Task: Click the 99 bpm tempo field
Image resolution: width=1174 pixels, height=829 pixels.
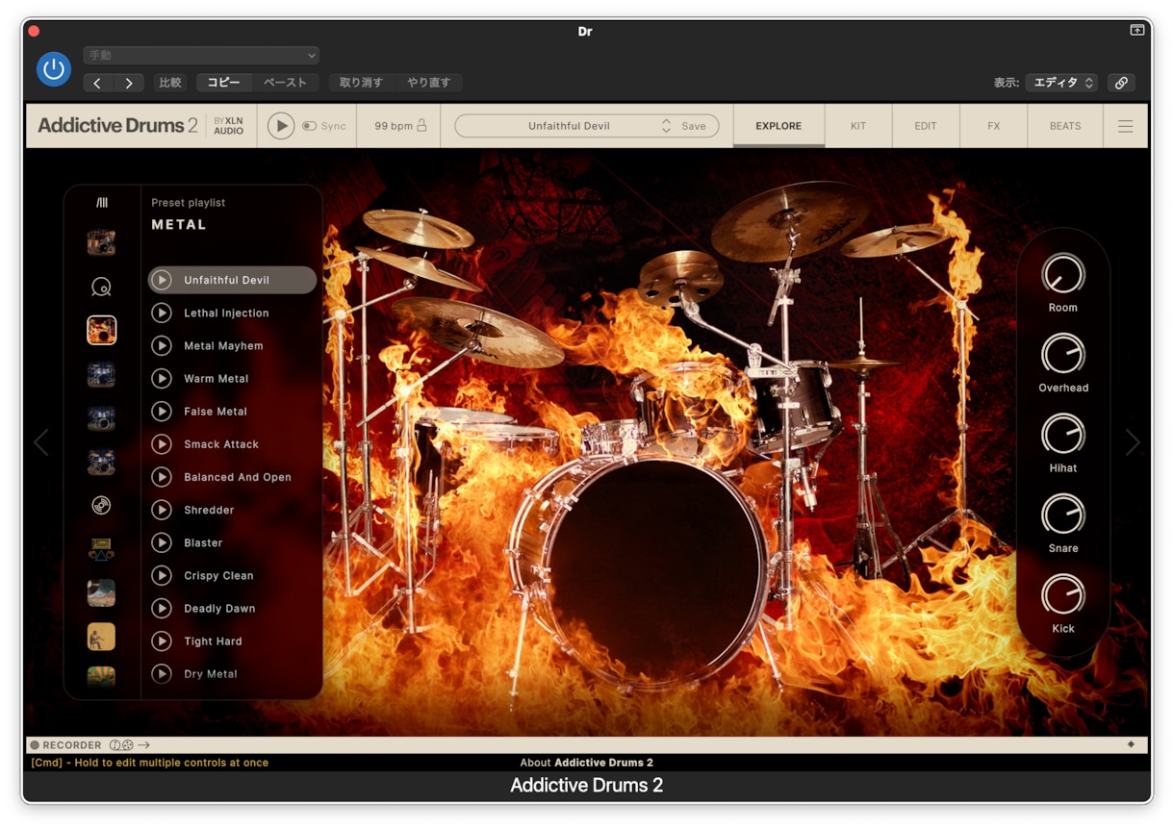Action: [x=394, y=126]
